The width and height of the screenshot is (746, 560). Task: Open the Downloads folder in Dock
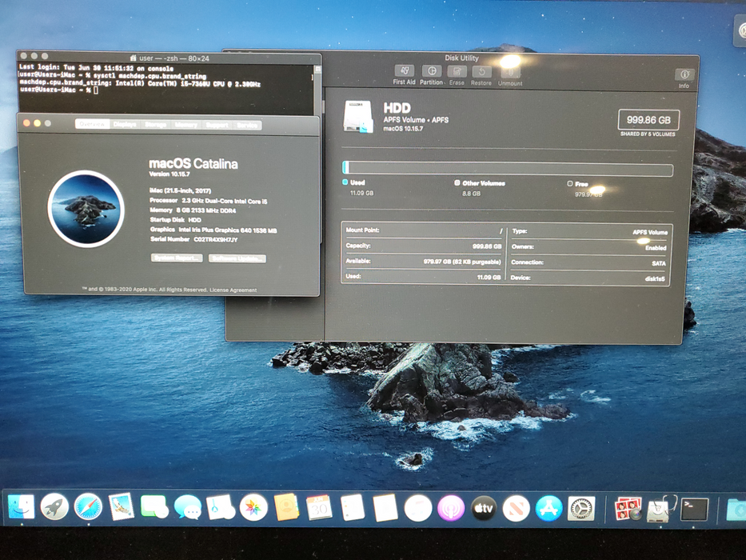(x=736, y=510)
